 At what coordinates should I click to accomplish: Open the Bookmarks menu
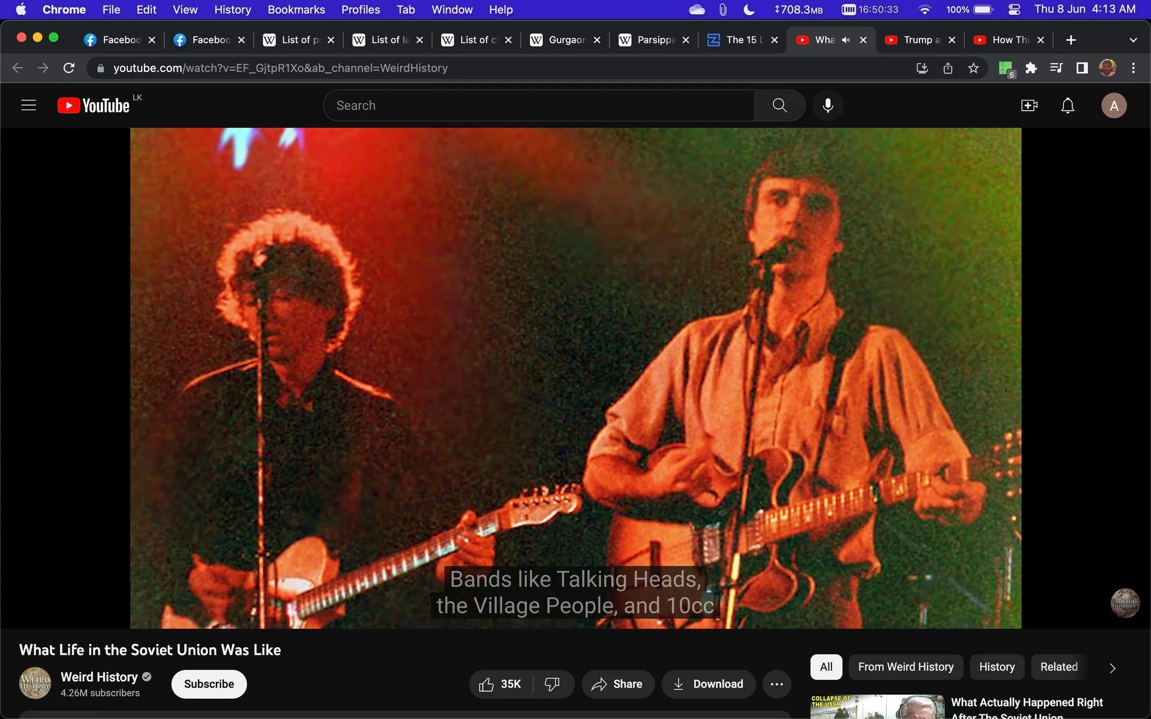(296, 10)
